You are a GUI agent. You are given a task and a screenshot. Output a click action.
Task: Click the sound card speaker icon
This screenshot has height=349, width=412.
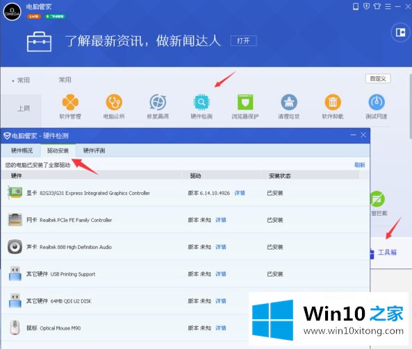[15, 247]
